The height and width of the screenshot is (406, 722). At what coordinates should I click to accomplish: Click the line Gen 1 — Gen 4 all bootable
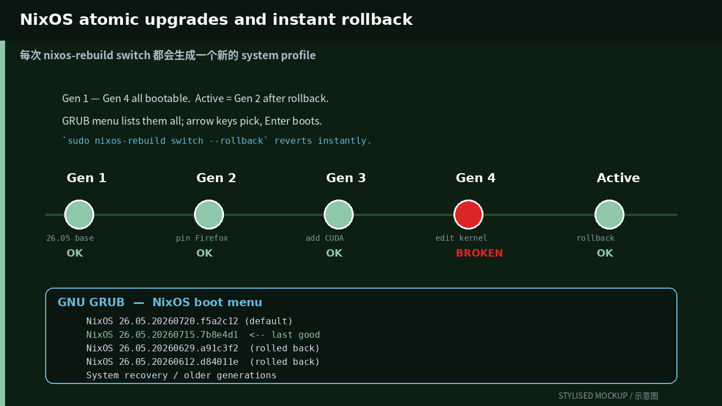(195, 98)
